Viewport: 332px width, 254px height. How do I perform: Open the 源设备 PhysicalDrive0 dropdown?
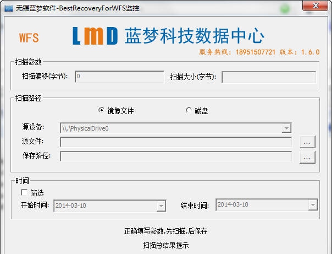pos(286,128)
